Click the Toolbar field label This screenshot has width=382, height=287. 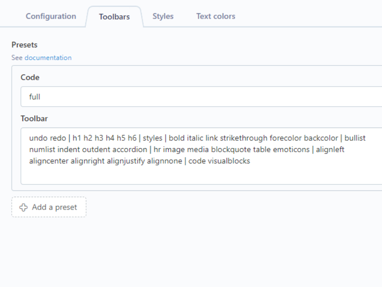[x=34, y=118]
